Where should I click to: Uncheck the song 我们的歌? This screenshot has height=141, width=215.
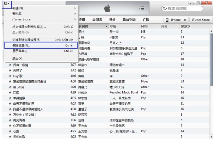click(x=10, y=137)
